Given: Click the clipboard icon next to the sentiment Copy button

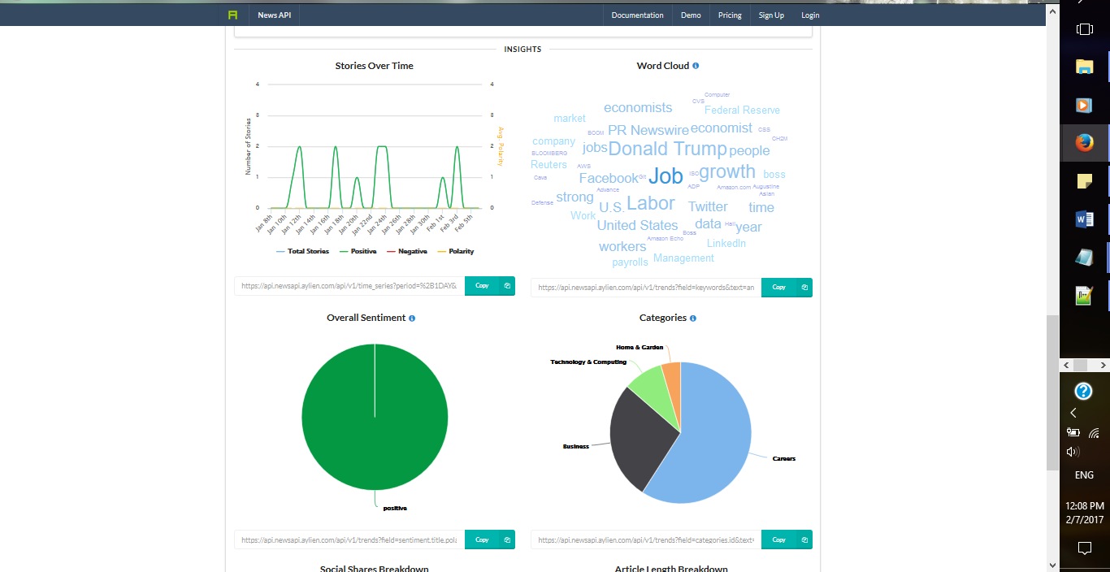Looking at the screenshot, I should 505,539.
